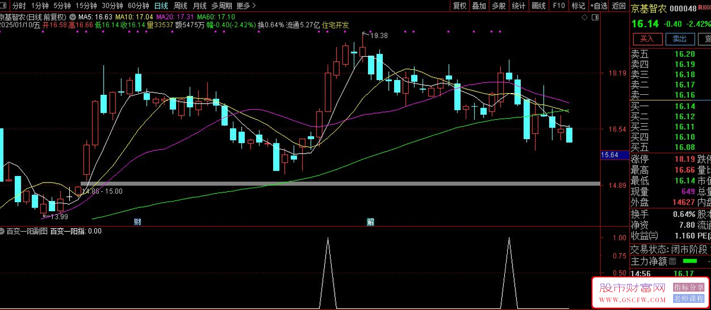Image resolution: width=711 pixels, height=310 pixels.
Task: Click the 买三 price 16.11
Action: pyautogui.click(x=684, y=126)
